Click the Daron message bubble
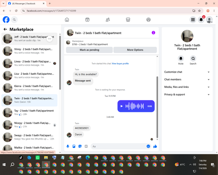This screenshot has width=218, height=175. click(78, 134)
